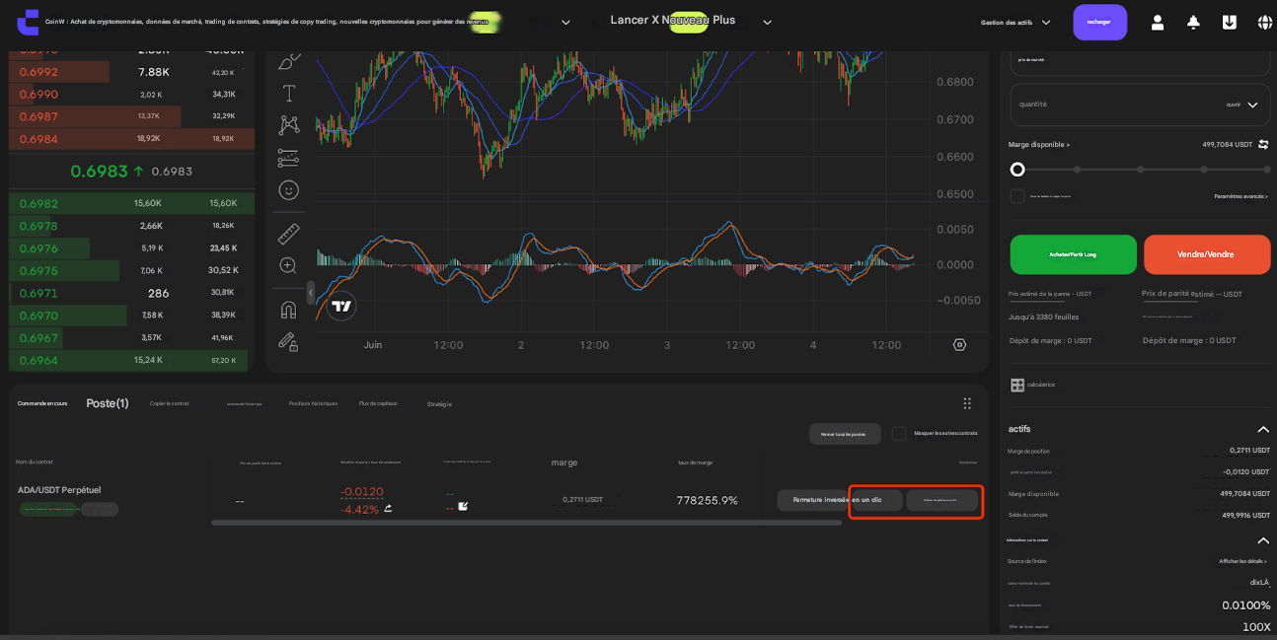This screenshot has width=1277, height=640.
Task: Open the Positions historiques tab
Action: click(313, 403)
